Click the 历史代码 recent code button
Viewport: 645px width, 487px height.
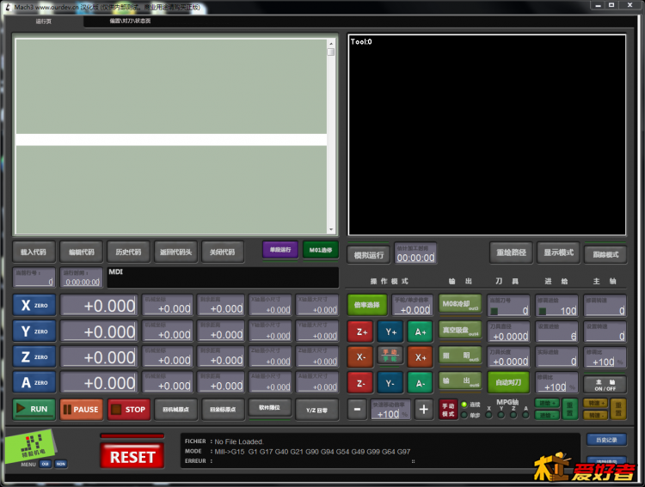point(128,252)
